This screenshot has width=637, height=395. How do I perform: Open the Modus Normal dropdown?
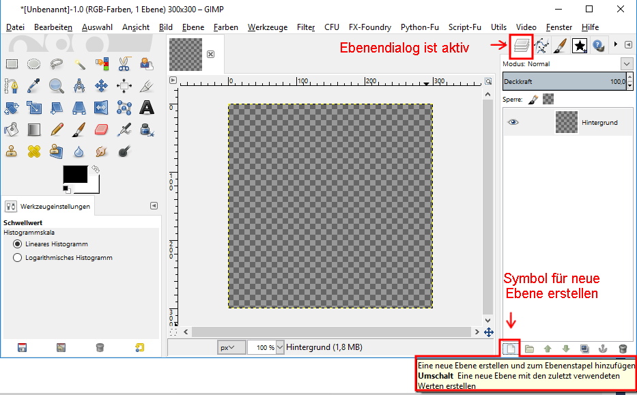coord(627,63)
